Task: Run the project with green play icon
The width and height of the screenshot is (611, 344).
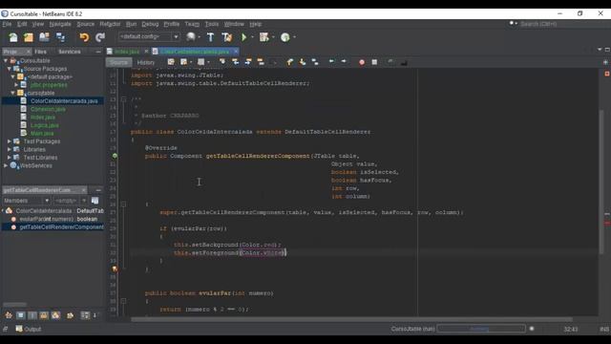Action: 244,37
